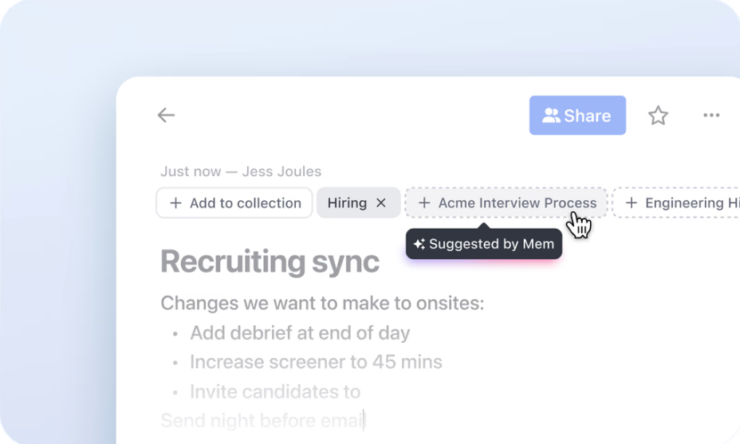Click the Share button
This screenshot has width=740, height=444.
(x=577, y=115)
